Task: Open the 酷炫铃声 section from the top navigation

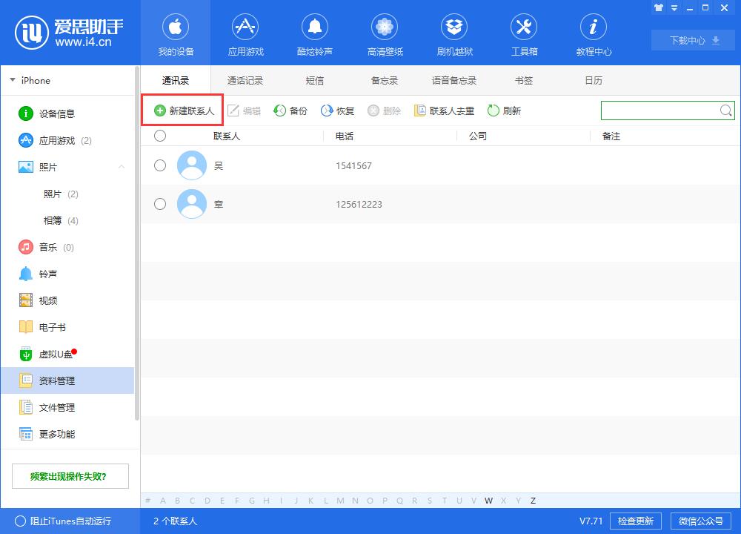Action: (x=314, y=33)
